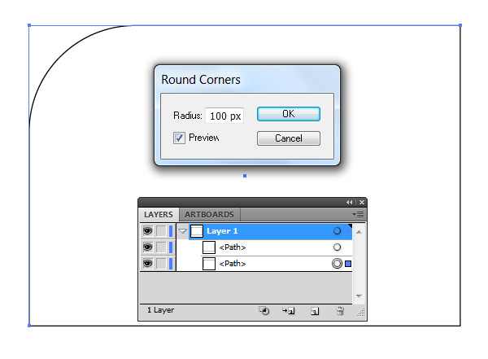Hide Layer 1 with its eye icon
The width and height of the screenshot is (488, 359).
pyautogui.click(x=147, y=231)
